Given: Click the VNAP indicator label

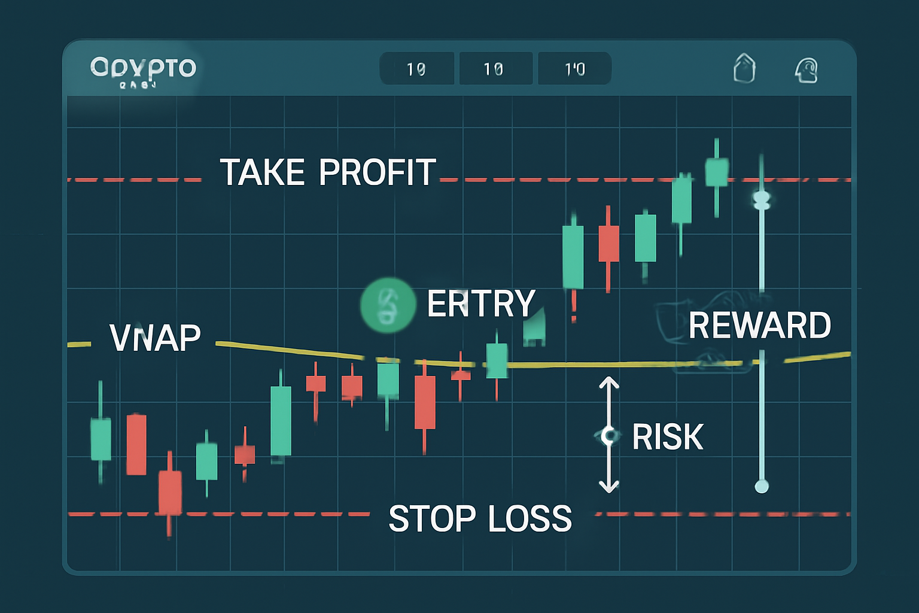Looking at the screenshot, I should (155, 338).
